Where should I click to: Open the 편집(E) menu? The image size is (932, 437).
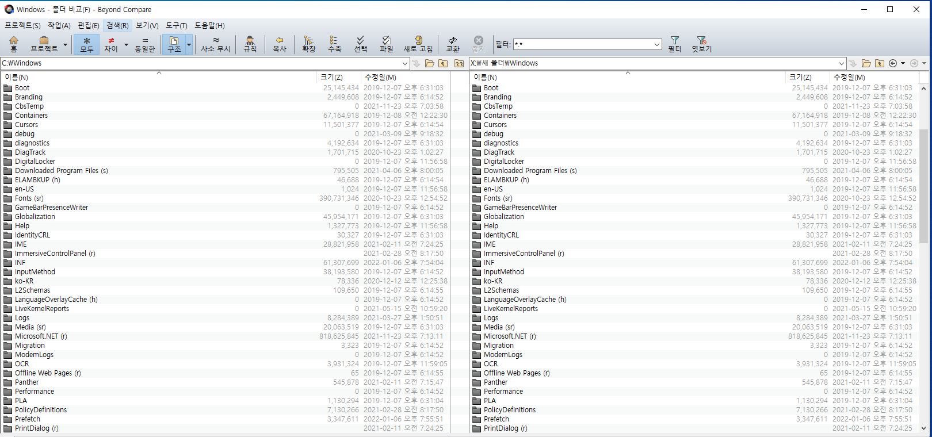89,25
